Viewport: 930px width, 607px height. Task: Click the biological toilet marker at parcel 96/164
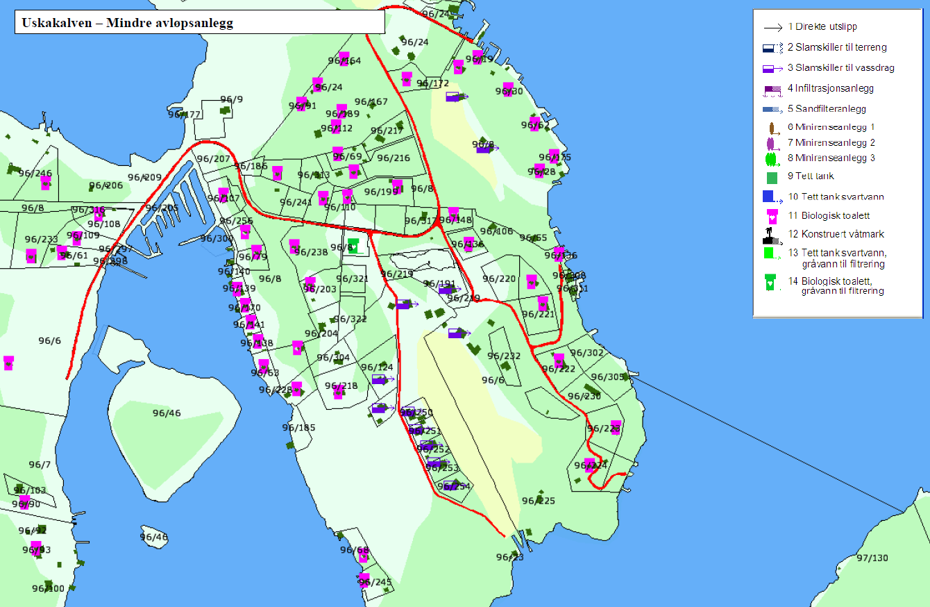[344, 59]
